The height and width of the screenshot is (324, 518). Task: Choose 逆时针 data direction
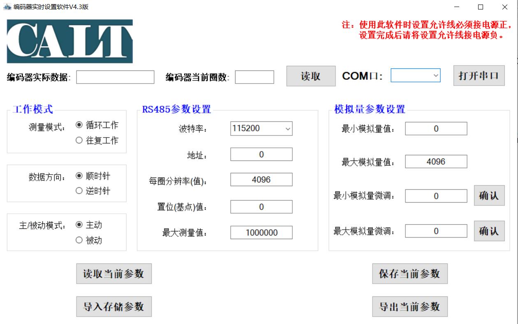click(x=79, y=191)
